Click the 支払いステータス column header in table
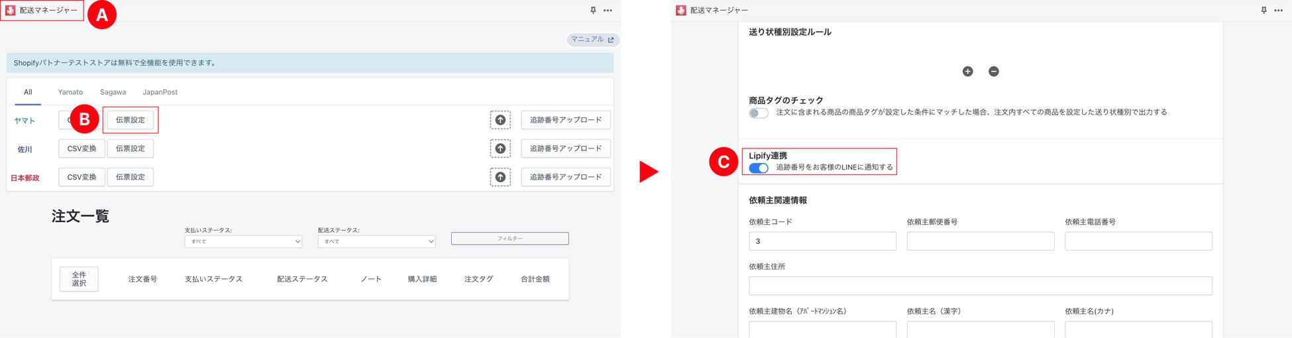 213,279
